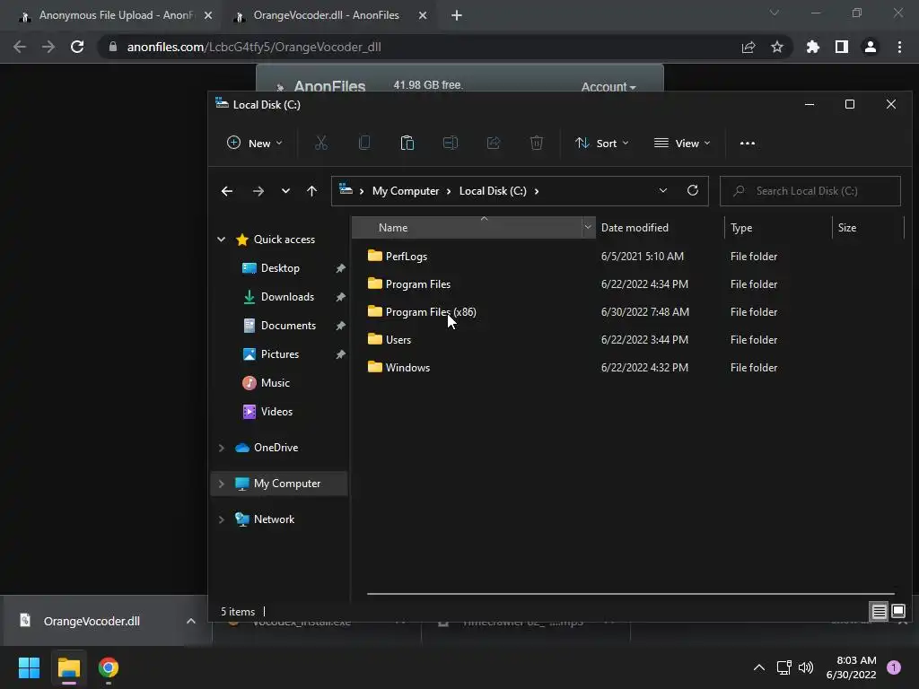Screen dimensions: 919x689
Task: Open the See more three-dots menu in Explorer
Action: point(748,143)
